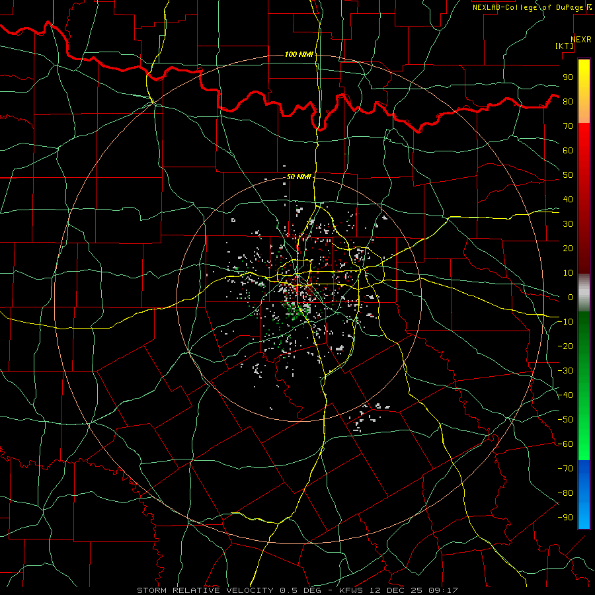
Task: Click the dark green segment of the color bar
Action: tap(584, 334)
